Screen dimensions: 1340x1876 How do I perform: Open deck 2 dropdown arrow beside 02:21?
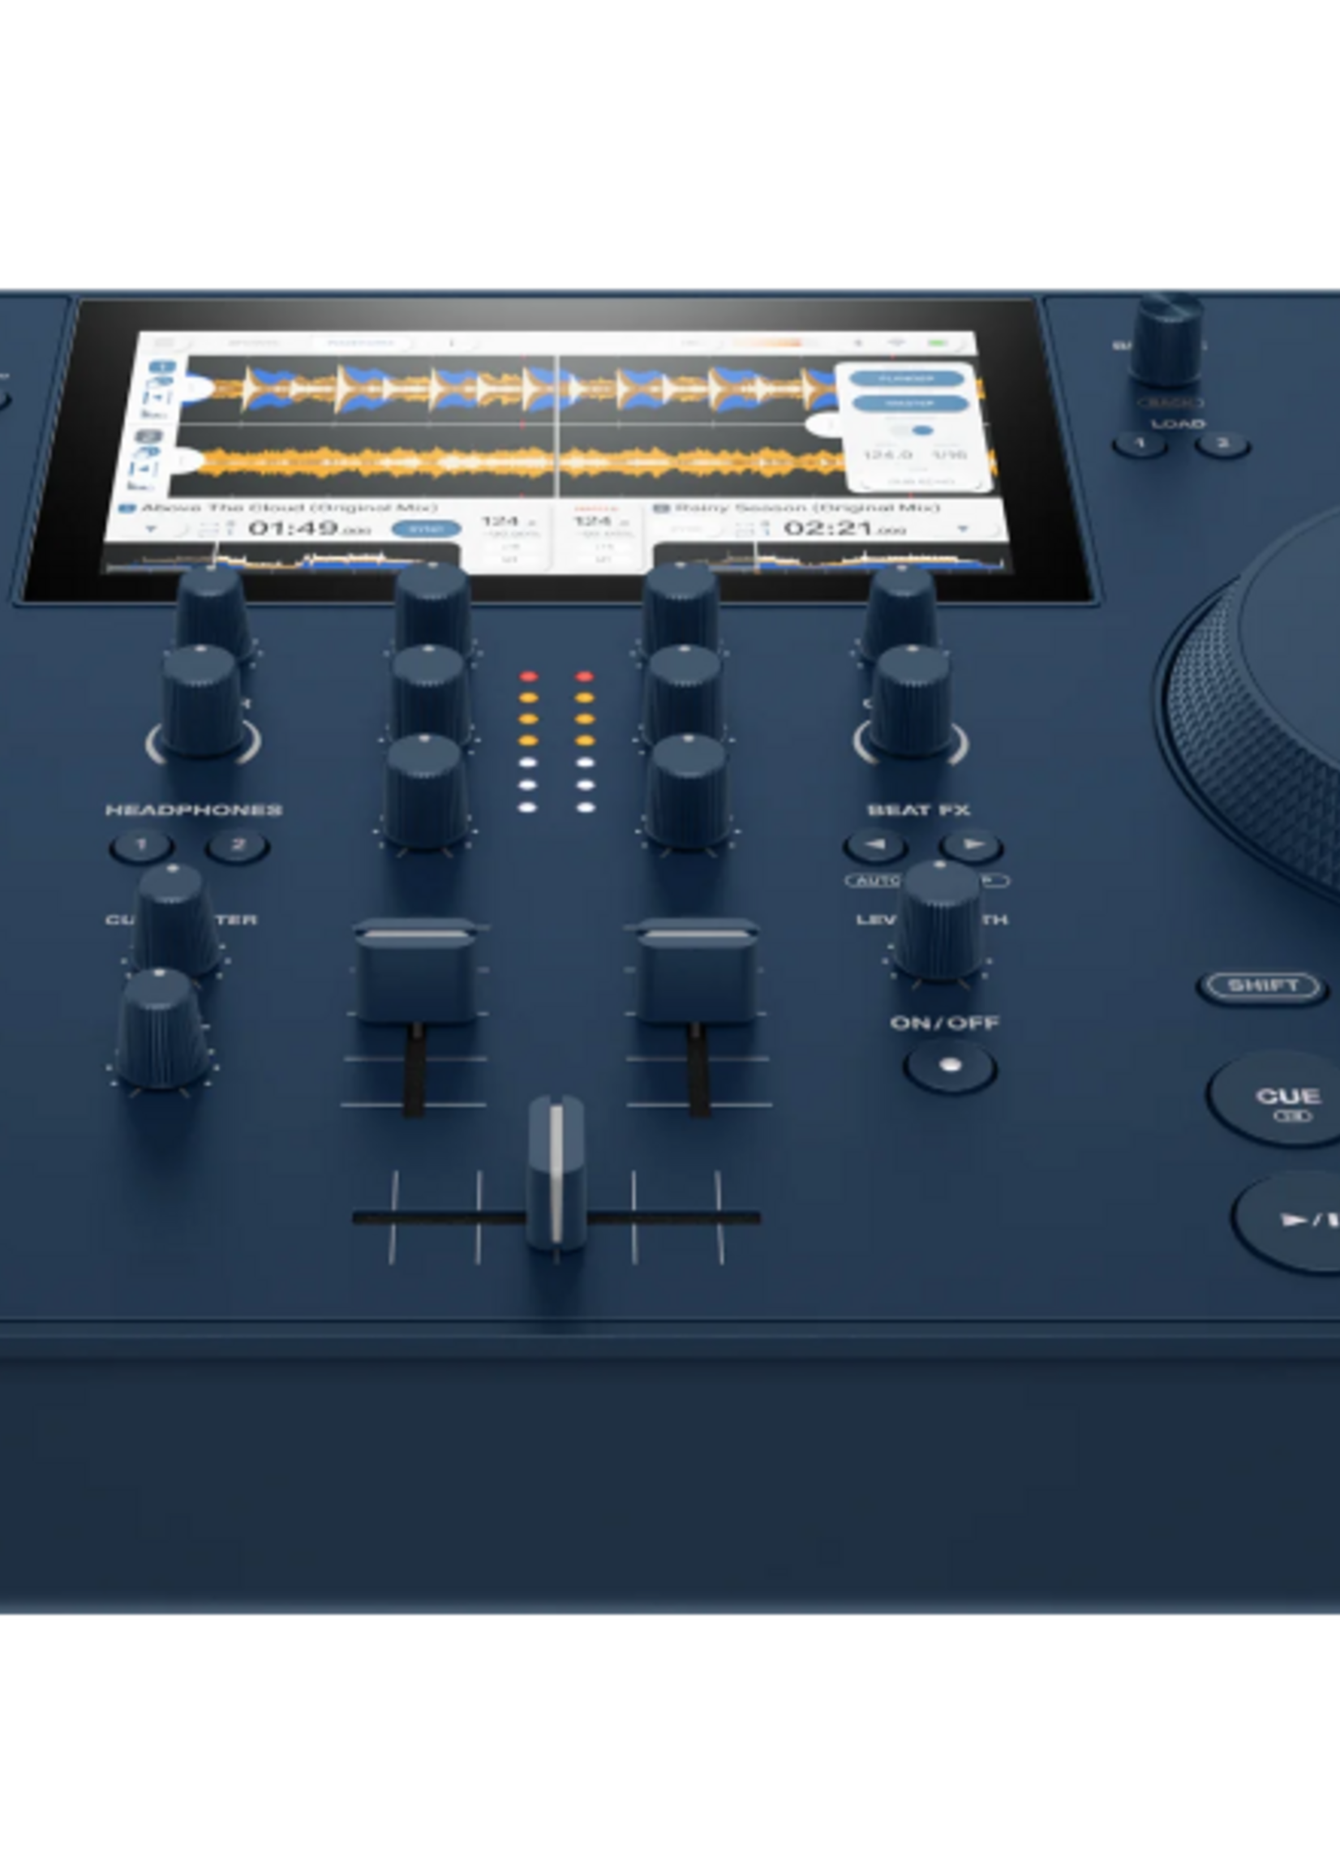(963, 528)
